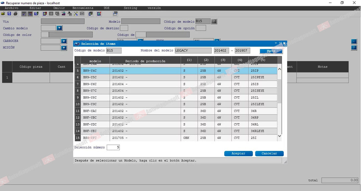Image resolution: width=361 pixels, height=191 pixels.
Task: Click the collapse chevron in the Selección de ítems title bar
Action: (x=276, y=43)
